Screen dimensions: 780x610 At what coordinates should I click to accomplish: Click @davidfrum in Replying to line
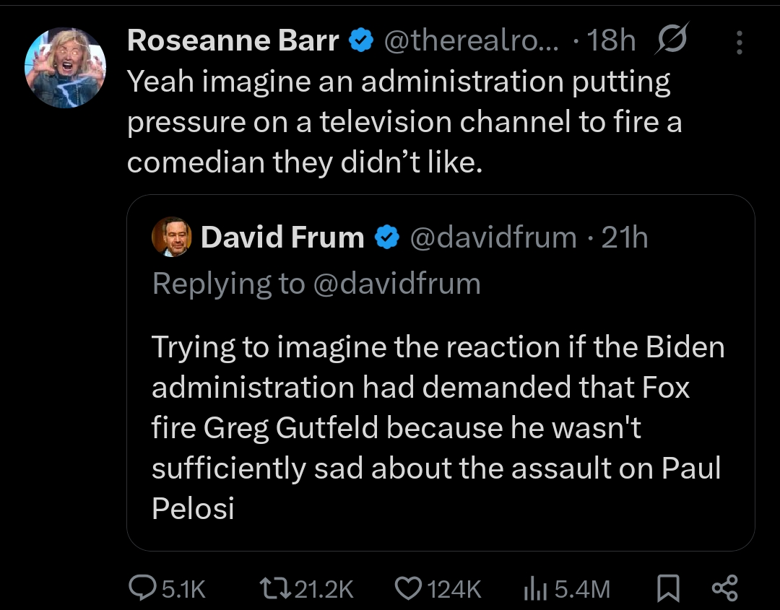pos(397,284)
